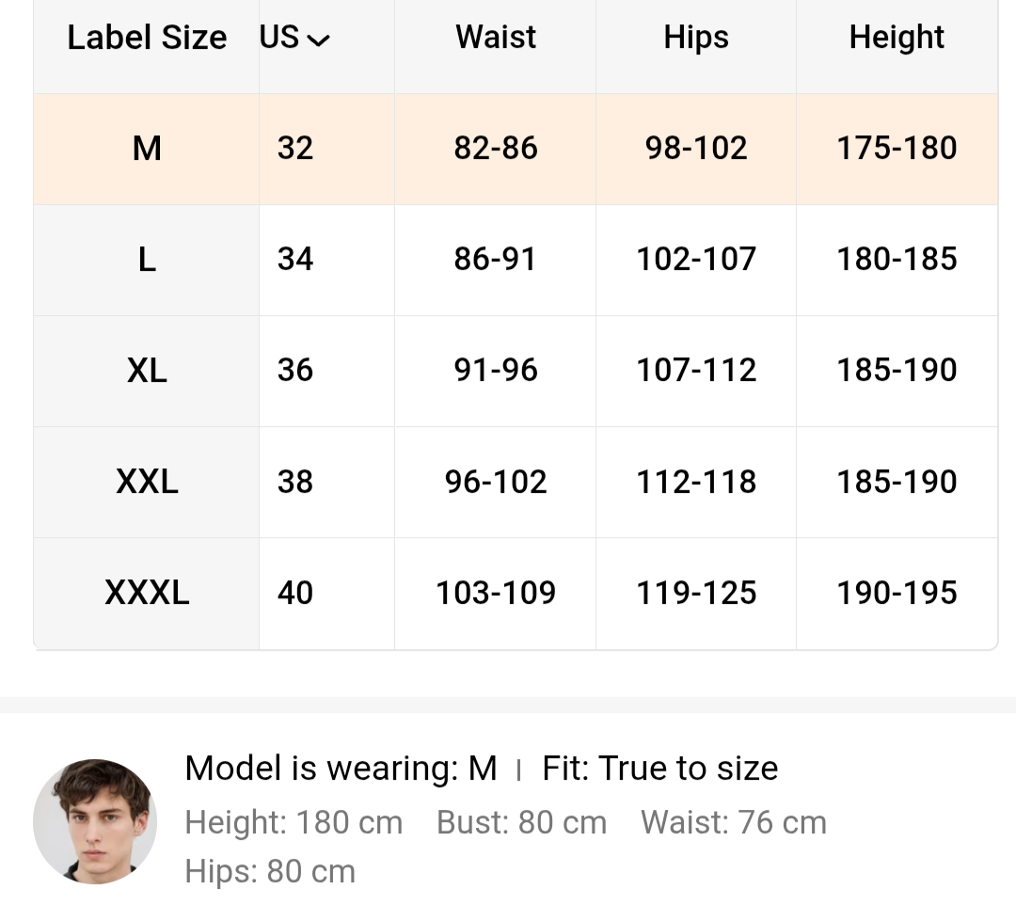Click US size 32 cell

pos(295,149)
